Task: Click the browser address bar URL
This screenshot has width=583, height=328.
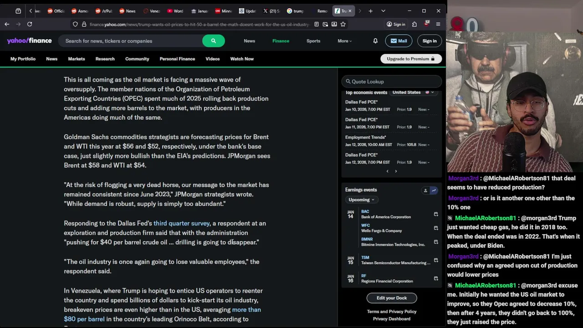Action: [199, 24]
